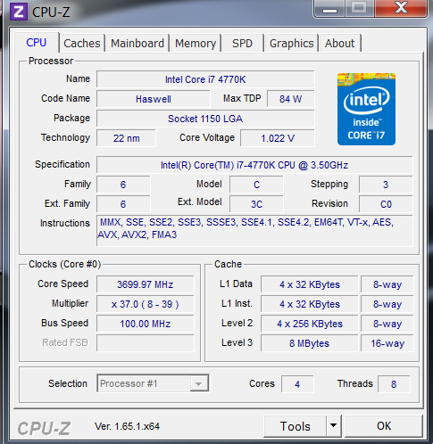Click the L1 Data size 4 x 32 KBytes

(x=310, y=284)
